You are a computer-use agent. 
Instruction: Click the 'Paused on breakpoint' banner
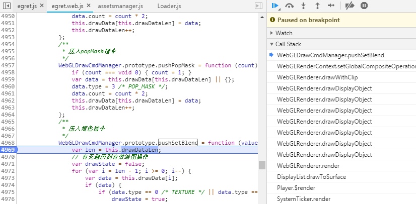[x=341, y=20]
